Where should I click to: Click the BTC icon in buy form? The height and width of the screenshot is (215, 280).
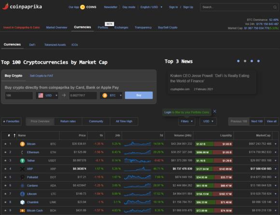[x=105, y=95]
